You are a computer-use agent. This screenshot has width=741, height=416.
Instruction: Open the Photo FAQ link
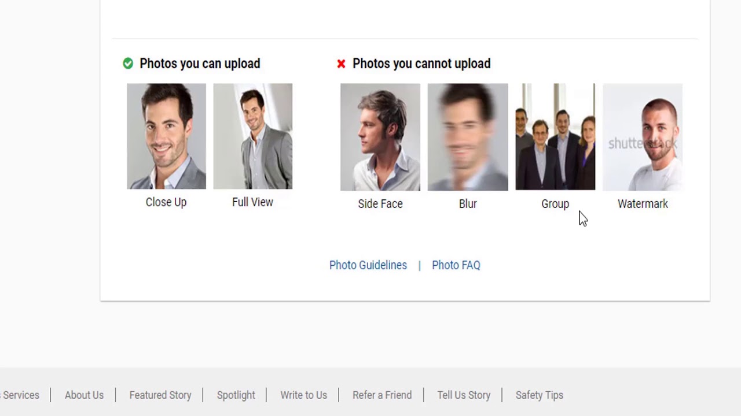456,265
